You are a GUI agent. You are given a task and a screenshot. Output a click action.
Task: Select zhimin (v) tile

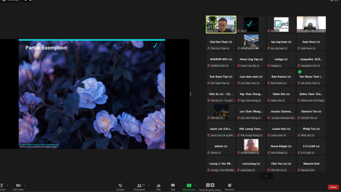[x=221, y=146]
